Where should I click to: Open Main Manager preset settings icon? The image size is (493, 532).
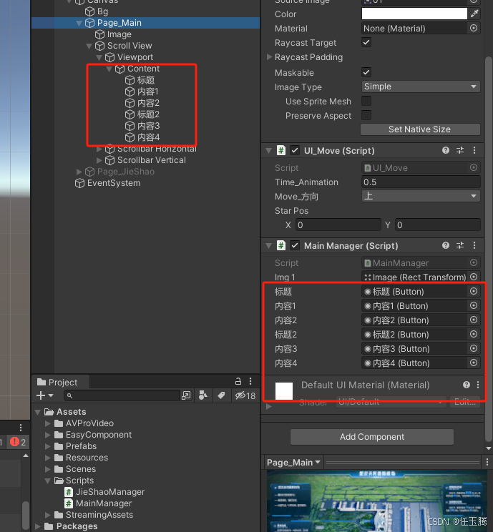(x=460, y=245)
